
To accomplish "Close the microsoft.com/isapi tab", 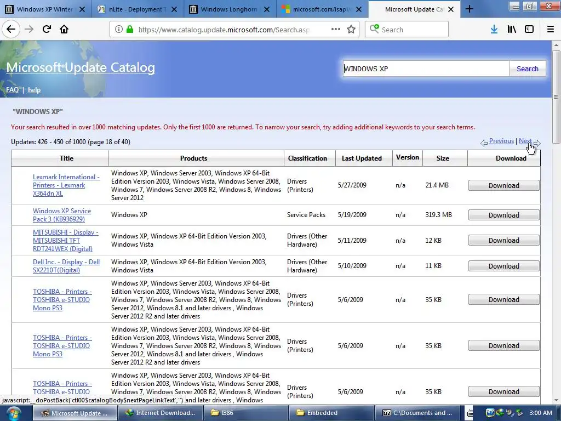I will pyautogui.click(x=359, y=9).
